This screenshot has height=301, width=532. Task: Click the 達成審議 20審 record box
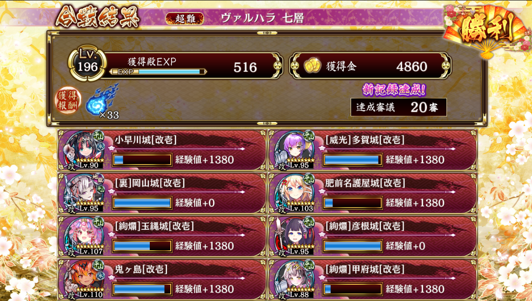[x=399, y=107]
